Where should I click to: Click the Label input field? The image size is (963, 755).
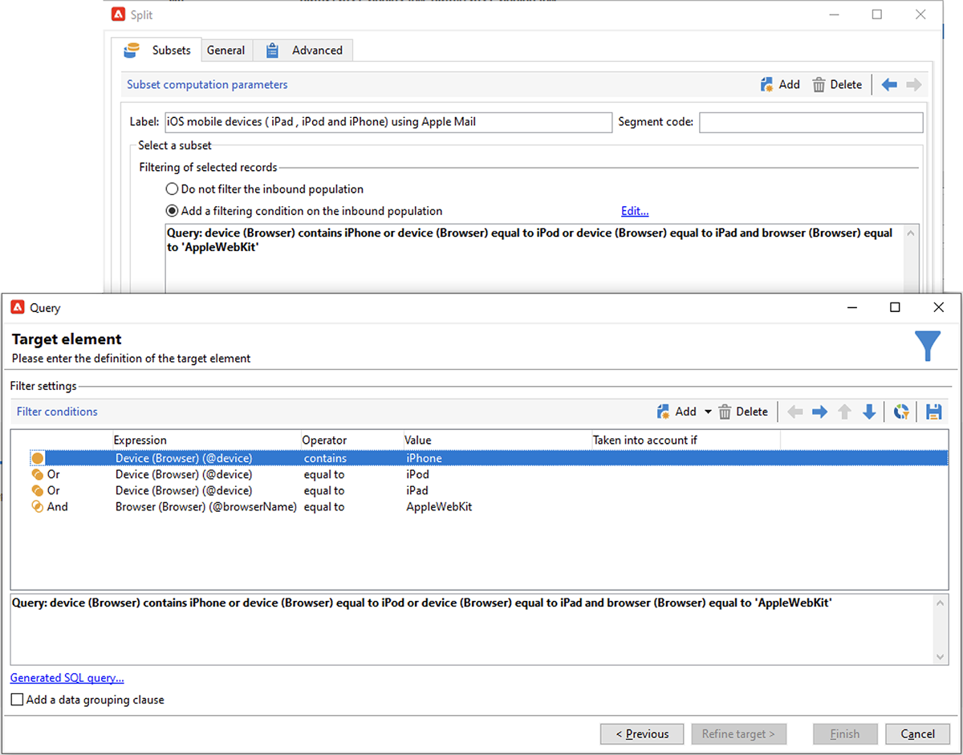(x=388, y=122)
